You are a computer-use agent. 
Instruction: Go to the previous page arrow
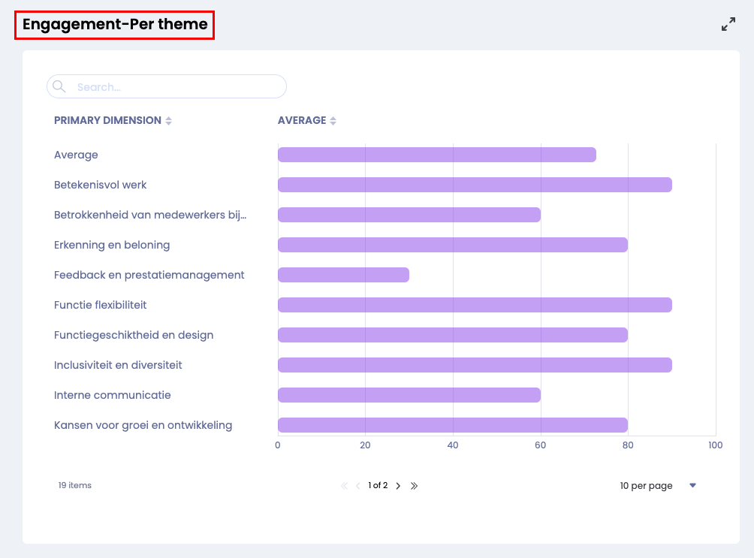(358, 486)
